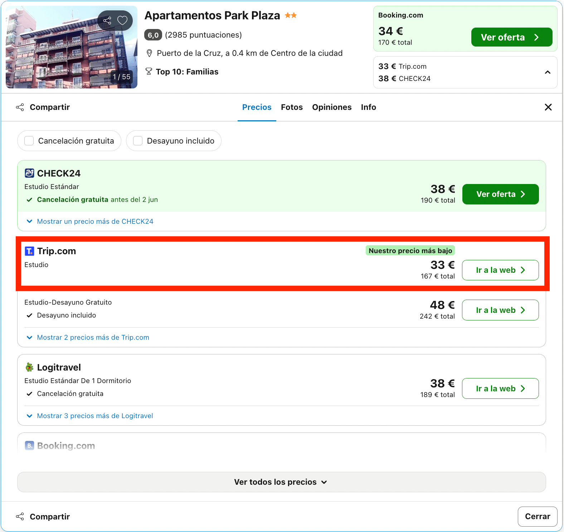564x532 pixels.
Task: Click the Nuestro precio más bajo badge
Action: [x=410, y=251]
